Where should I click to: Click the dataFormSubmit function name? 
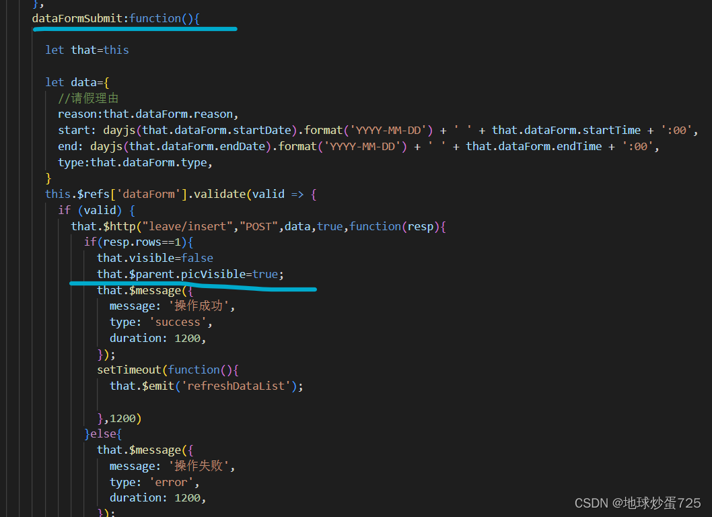[77, 19]
